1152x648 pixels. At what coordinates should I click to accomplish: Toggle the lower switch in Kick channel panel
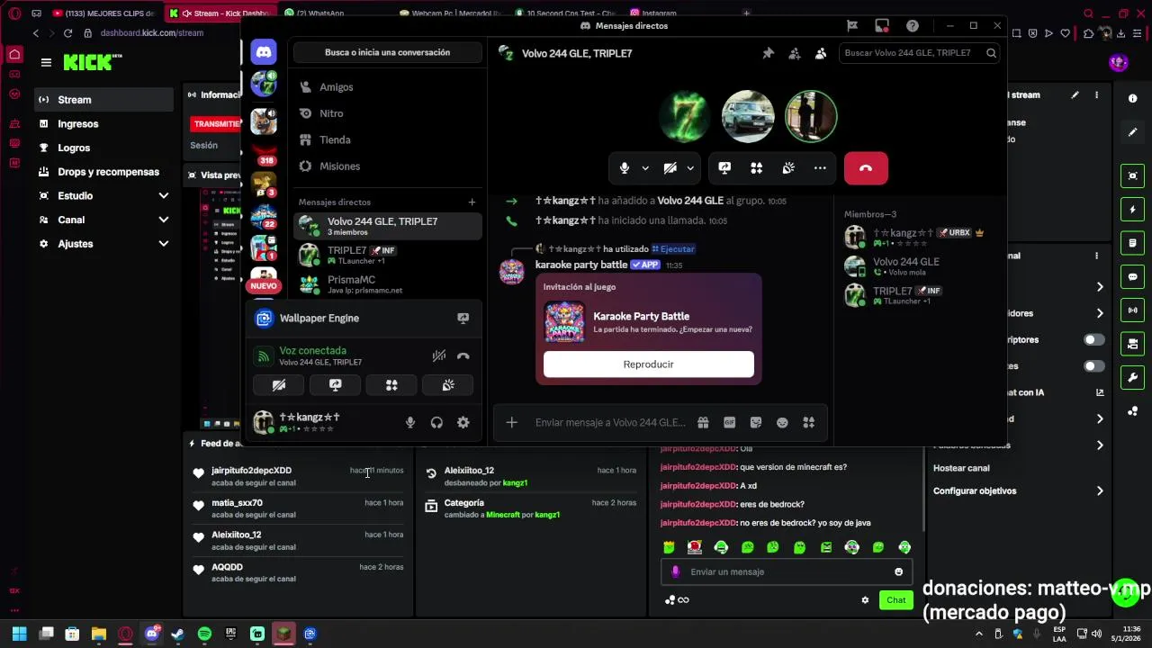pyautogui.click(x=1093, y=366)
